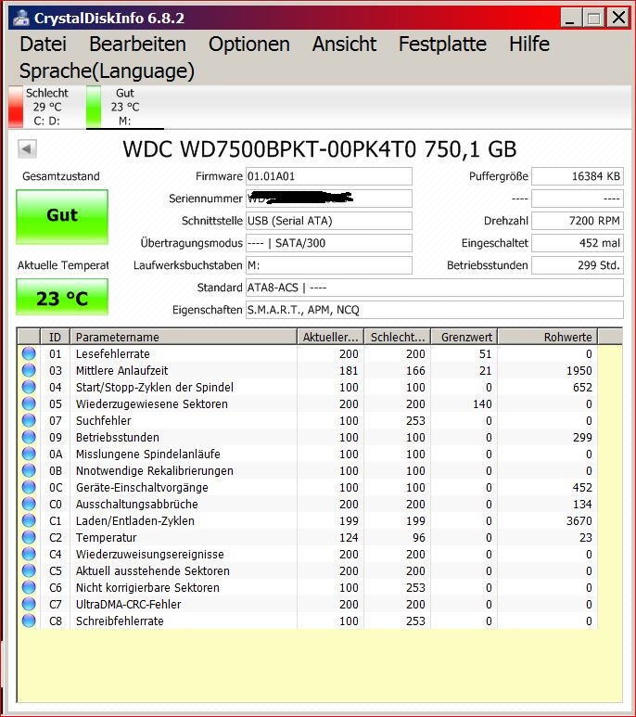Viewport: 636px width, 717px height.
Task: Click the C8 attribute ID cell
Action: pos(56,621)
